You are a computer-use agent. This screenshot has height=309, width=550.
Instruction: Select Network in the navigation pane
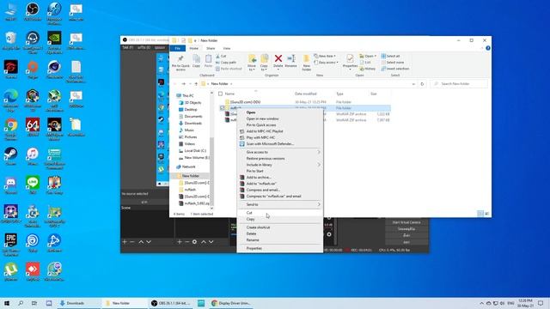click(186, 167)
